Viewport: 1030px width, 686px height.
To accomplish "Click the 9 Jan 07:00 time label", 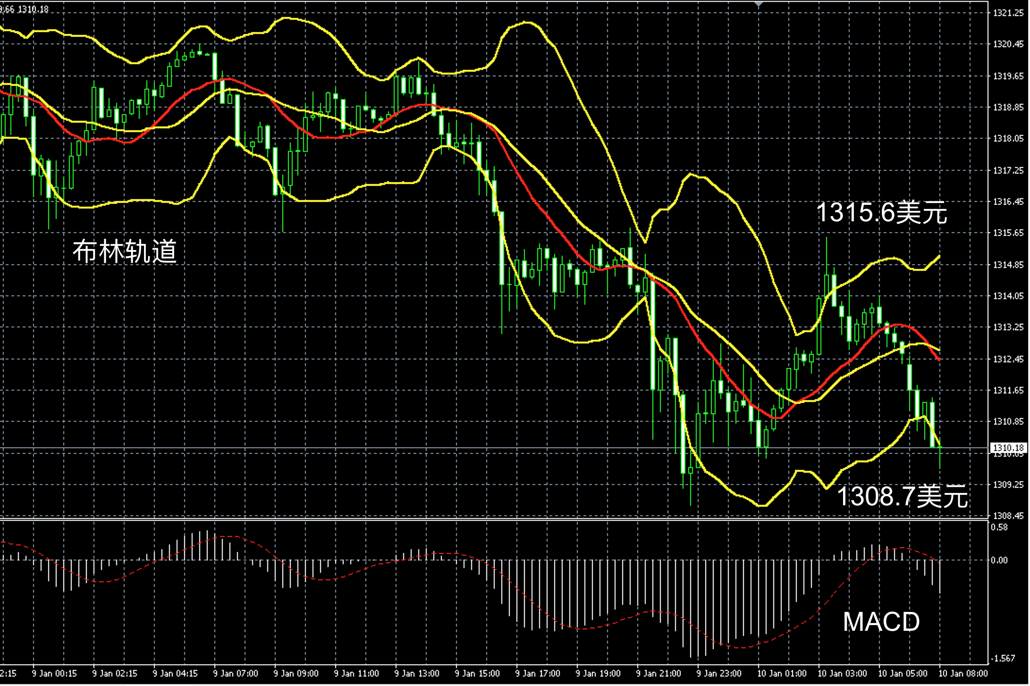I will (236, 673).
